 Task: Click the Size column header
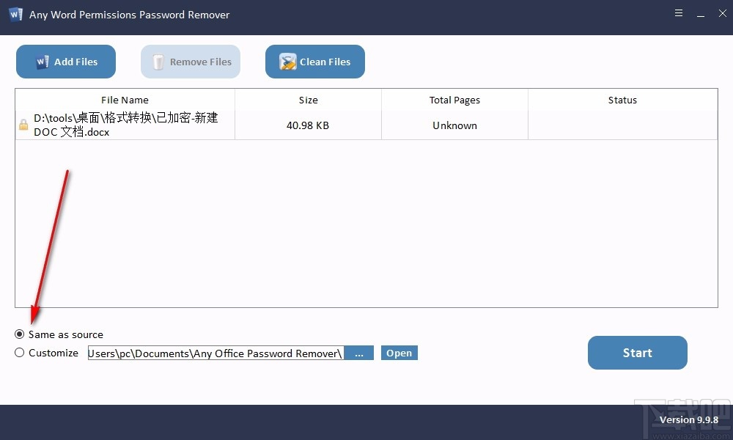tap(308, 100)
